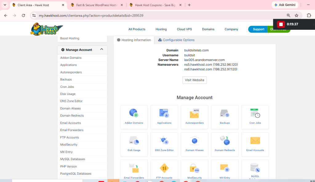Screen dimensions: 315x182
Task: View site information icon in address bar
Action: 34,15
